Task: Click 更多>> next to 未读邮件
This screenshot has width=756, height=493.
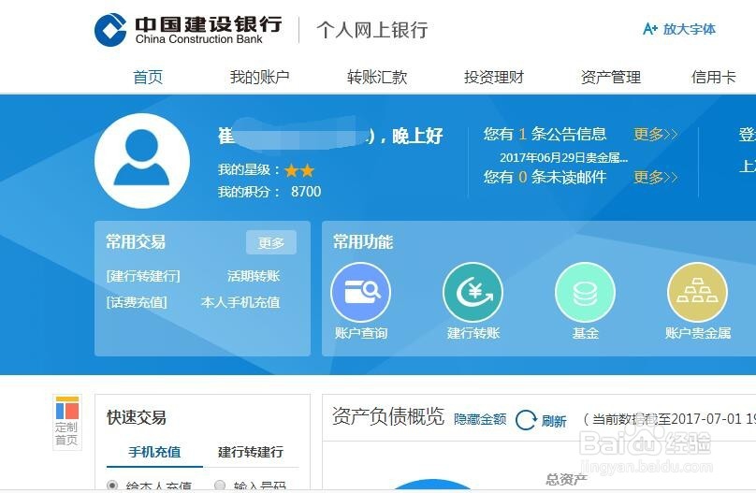Action: point(656,178)
